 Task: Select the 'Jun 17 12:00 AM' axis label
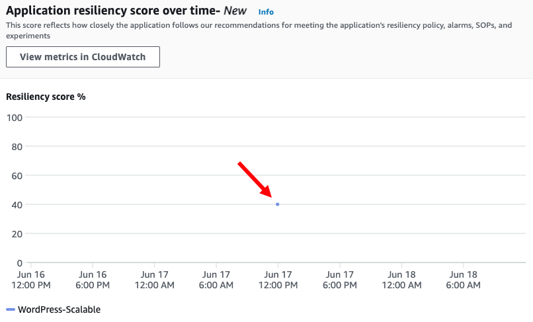click(155, 280)
